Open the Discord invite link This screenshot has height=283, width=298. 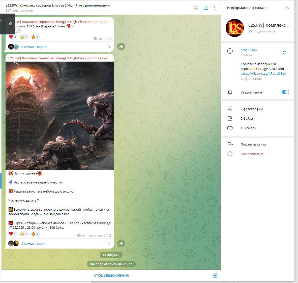[263, 73]
